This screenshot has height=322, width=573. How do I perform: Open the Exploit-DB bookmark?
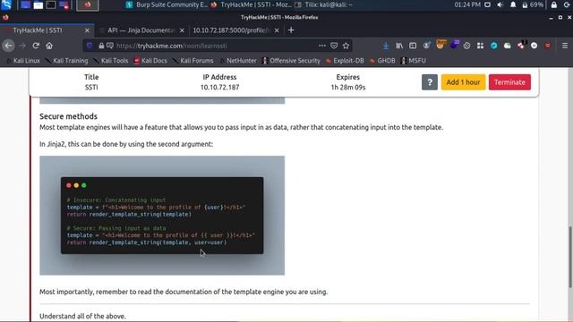(x=345, y=61)
